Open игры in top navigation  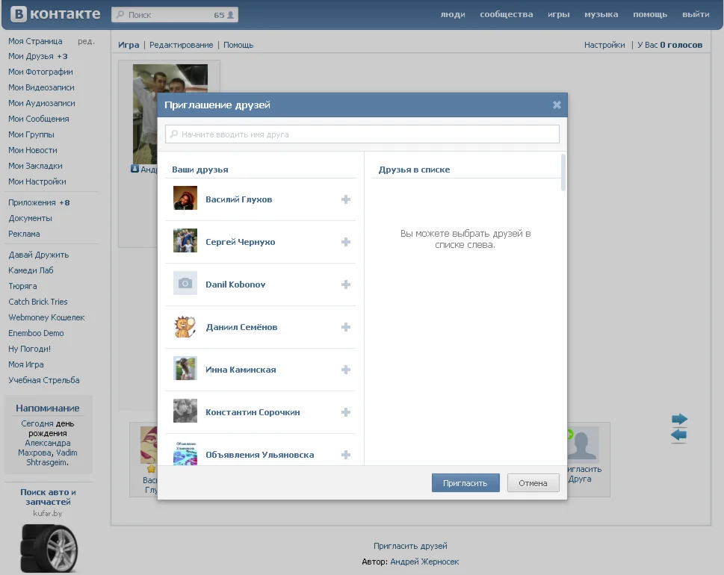tap(559, 14)
